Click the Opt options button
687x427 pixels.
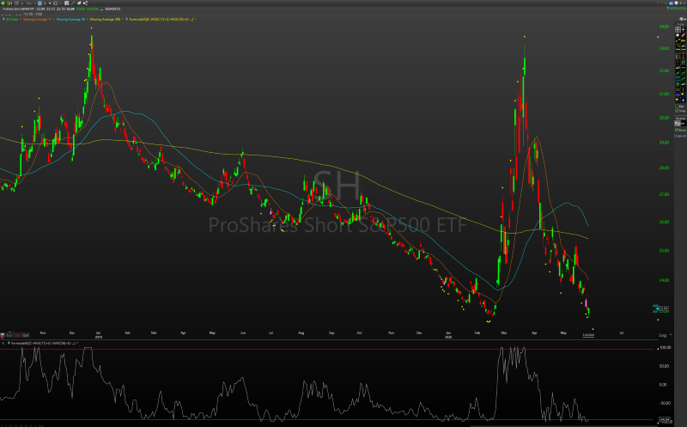(x=26, y=335)
